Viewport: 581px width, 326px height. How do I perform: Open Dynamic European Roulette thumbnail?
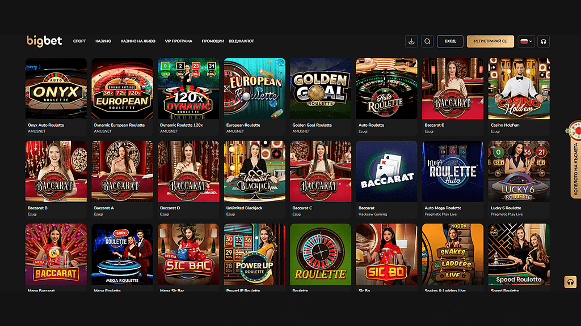coord(123,88)
